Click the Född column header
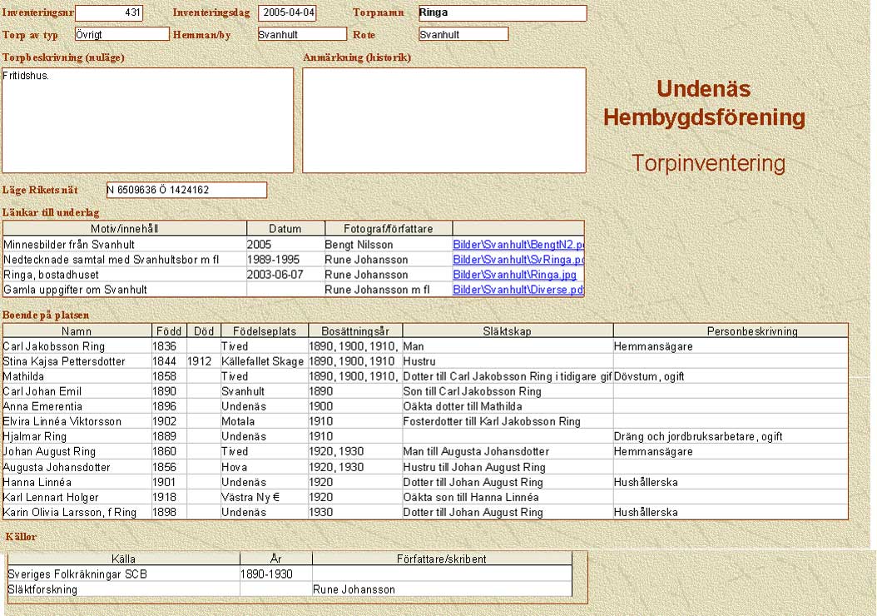 pos(169,330)
